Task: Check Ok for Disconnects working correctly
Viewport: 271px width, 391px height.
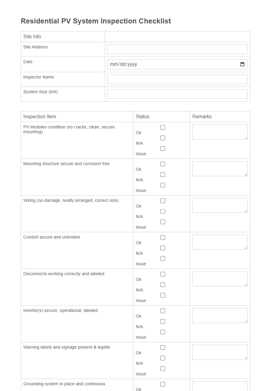Action: (163, 274)
